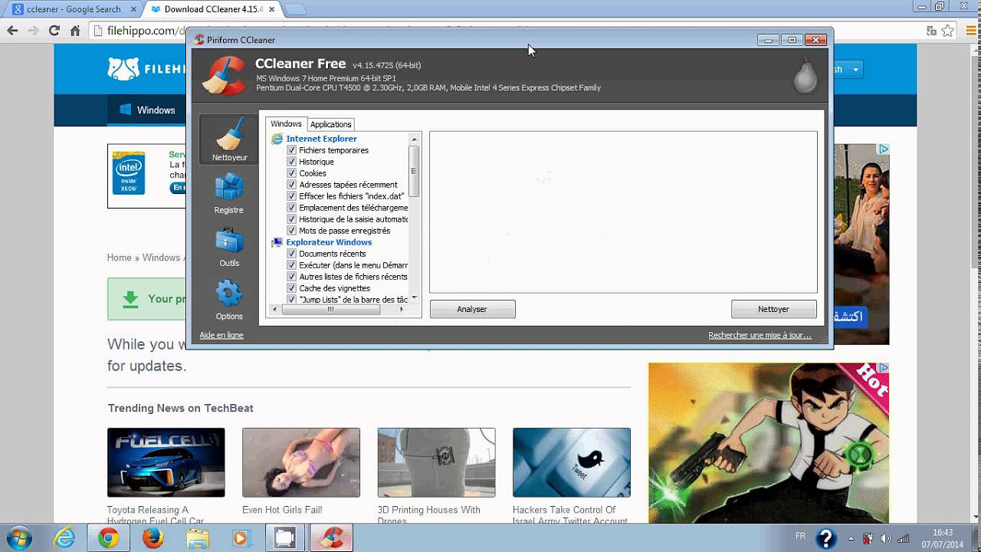Image resolution: width=981 pixels, height=552 pixels.
Task: Bookmark this page with the star
Action: (948, 31)
